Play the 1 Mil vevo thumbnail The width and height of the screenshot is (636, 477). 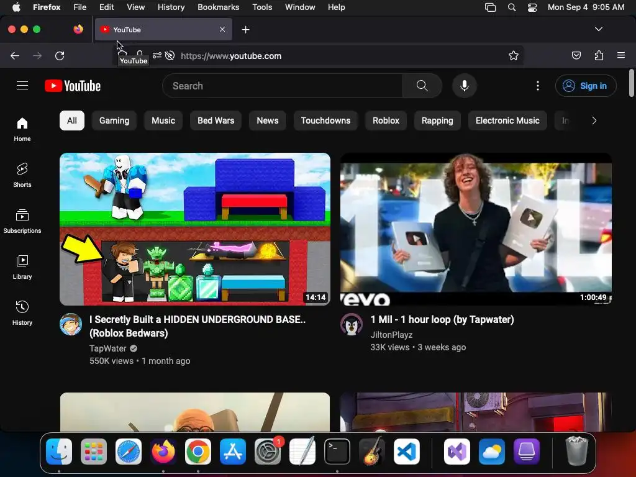tap(476, 229)
